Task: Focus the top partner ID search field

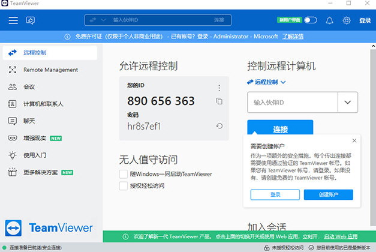Action: tap(158, 20)
